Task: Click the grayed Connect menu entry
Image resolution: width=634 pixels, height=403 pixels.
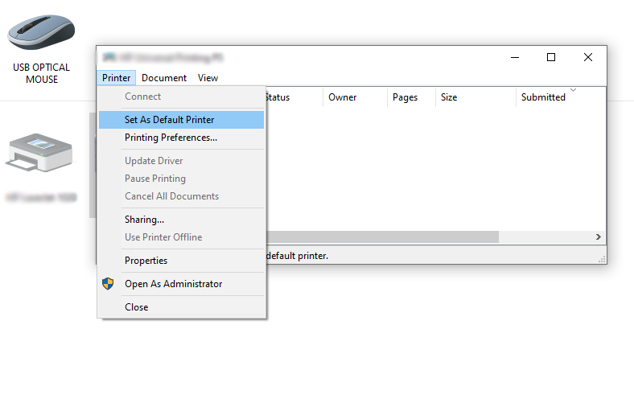Action: (181, 97)
